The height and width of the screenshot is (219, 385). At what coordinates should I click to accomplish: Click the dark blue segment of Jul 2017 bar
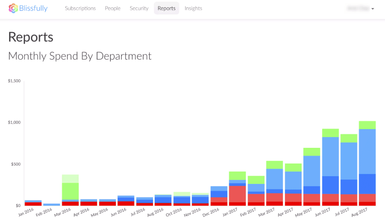(x=349, y=187)
